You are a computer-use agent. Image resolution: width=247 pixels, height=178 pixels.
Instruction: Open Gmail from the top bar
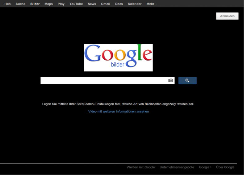click(x=106, y=4)
